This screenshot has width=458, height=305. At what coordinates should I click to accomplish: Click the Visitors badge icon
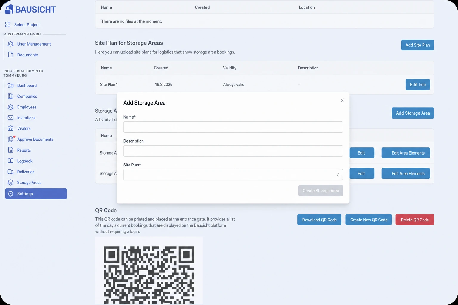click(11, 128)
